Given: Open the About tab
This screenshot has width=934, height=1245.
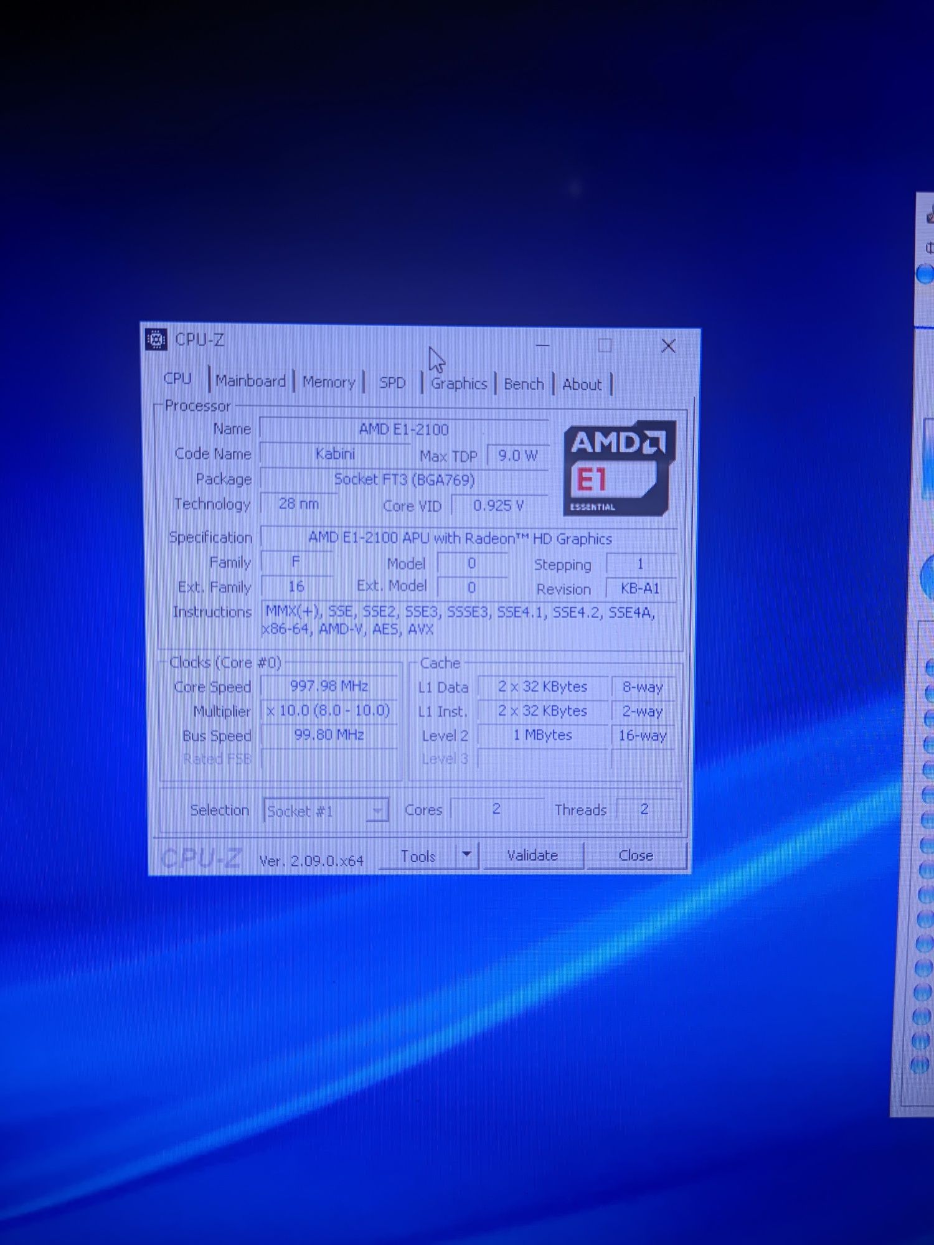Looking at the screenshot, I should click(582, 385).
